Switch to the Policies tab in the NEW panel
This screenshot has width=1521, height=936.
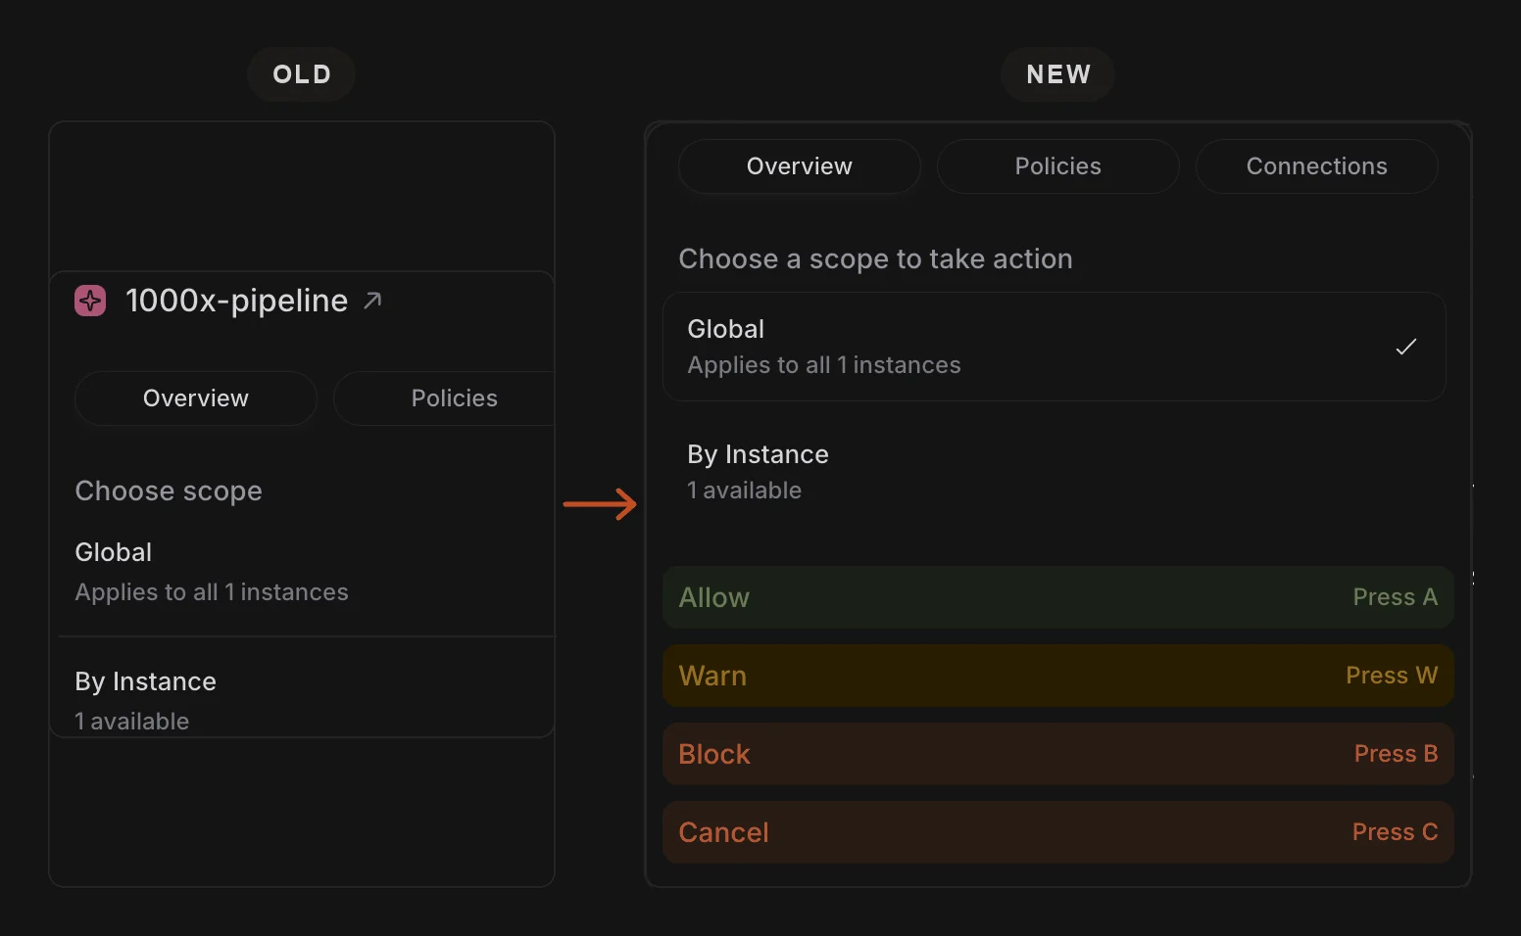coord(1058,166)
